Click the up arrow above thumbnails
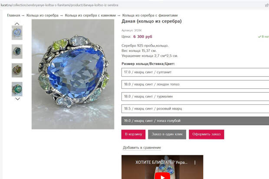This screenshot has width=269, height=179. click(17, 24)
